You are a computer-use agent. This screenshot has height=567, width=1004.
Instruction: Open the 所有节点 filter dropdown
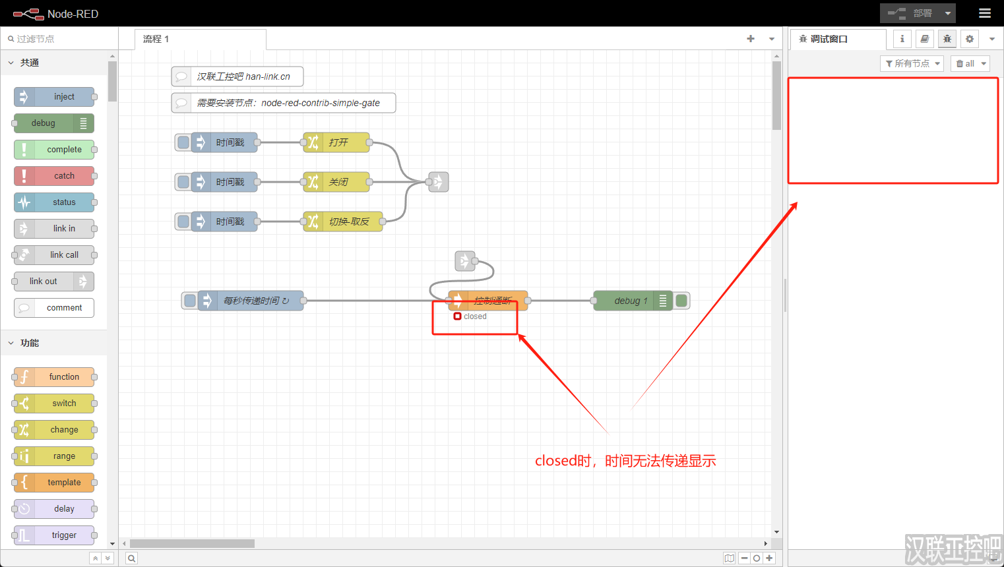[x=912, y=63]
